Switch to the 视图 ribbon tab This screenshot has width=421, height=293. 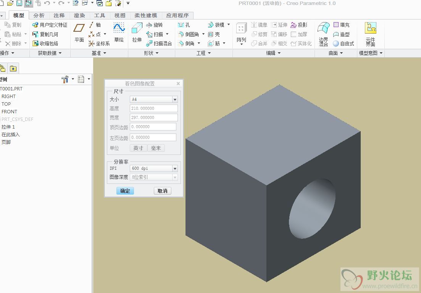[x=120, y=16]
